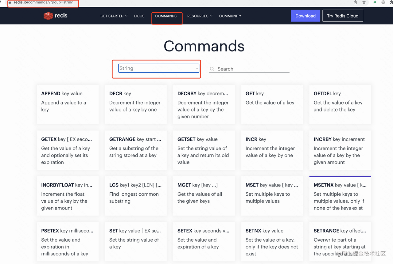Click the Try Redis Cloud button

(343, 16)
